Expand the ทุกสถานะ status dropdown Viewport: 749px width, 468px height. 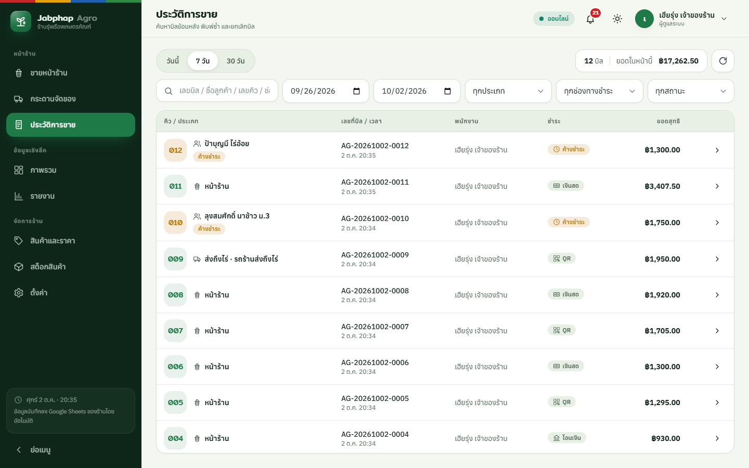point(691,91)
